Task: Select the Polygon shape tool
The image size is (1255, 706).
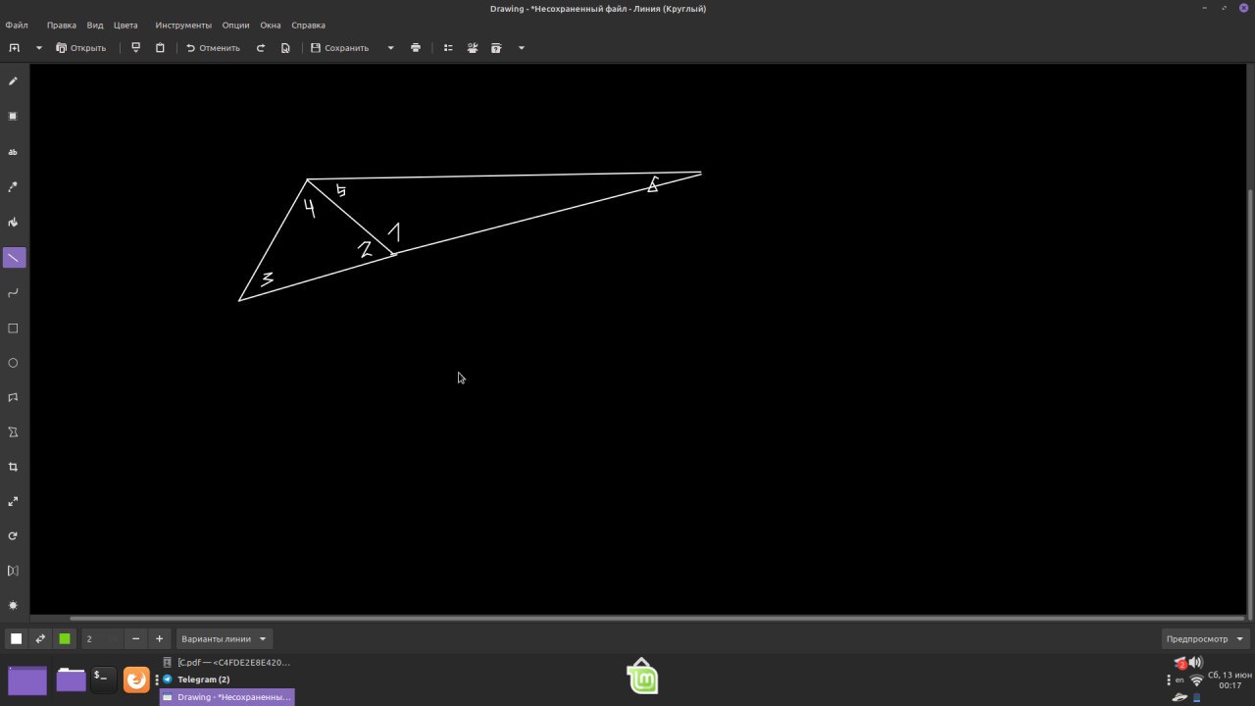Action: click(14, 397)
